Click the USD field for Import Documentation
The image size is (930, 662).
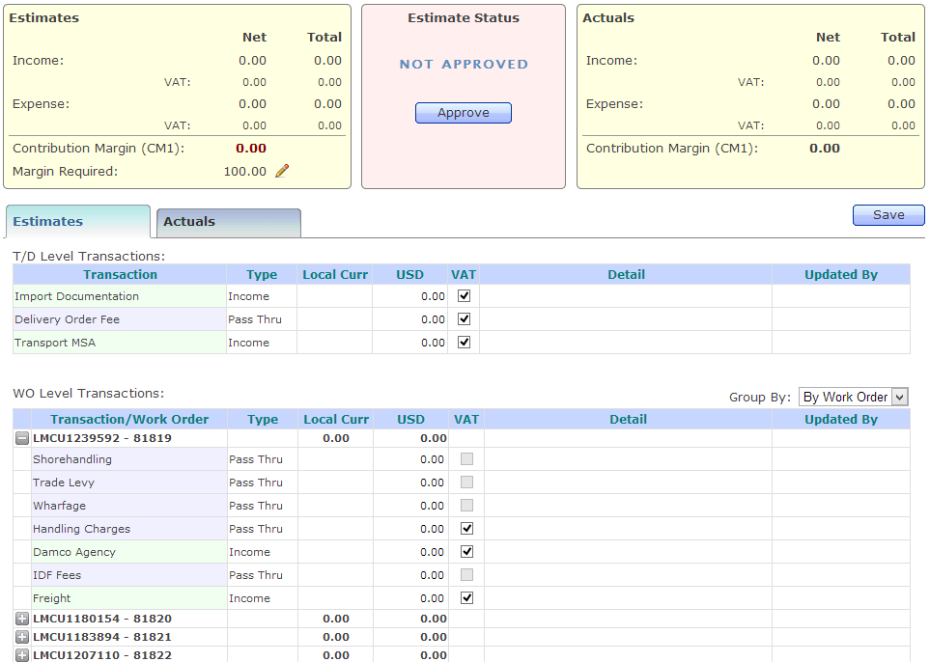[x=409, y=295]
